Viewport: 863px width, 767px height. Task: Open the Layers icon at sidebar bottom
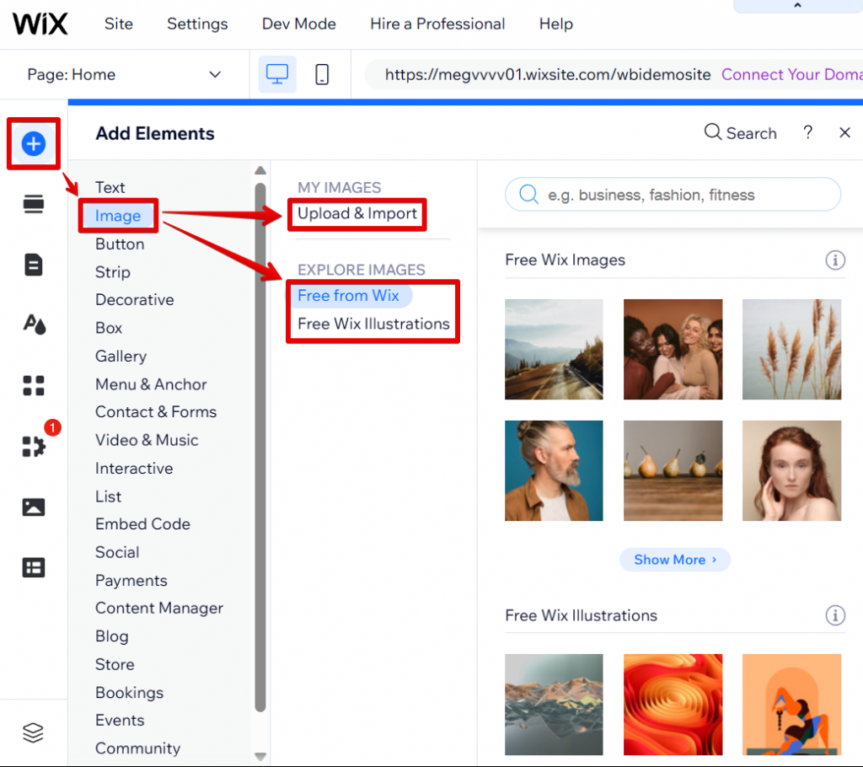point(33,732)
